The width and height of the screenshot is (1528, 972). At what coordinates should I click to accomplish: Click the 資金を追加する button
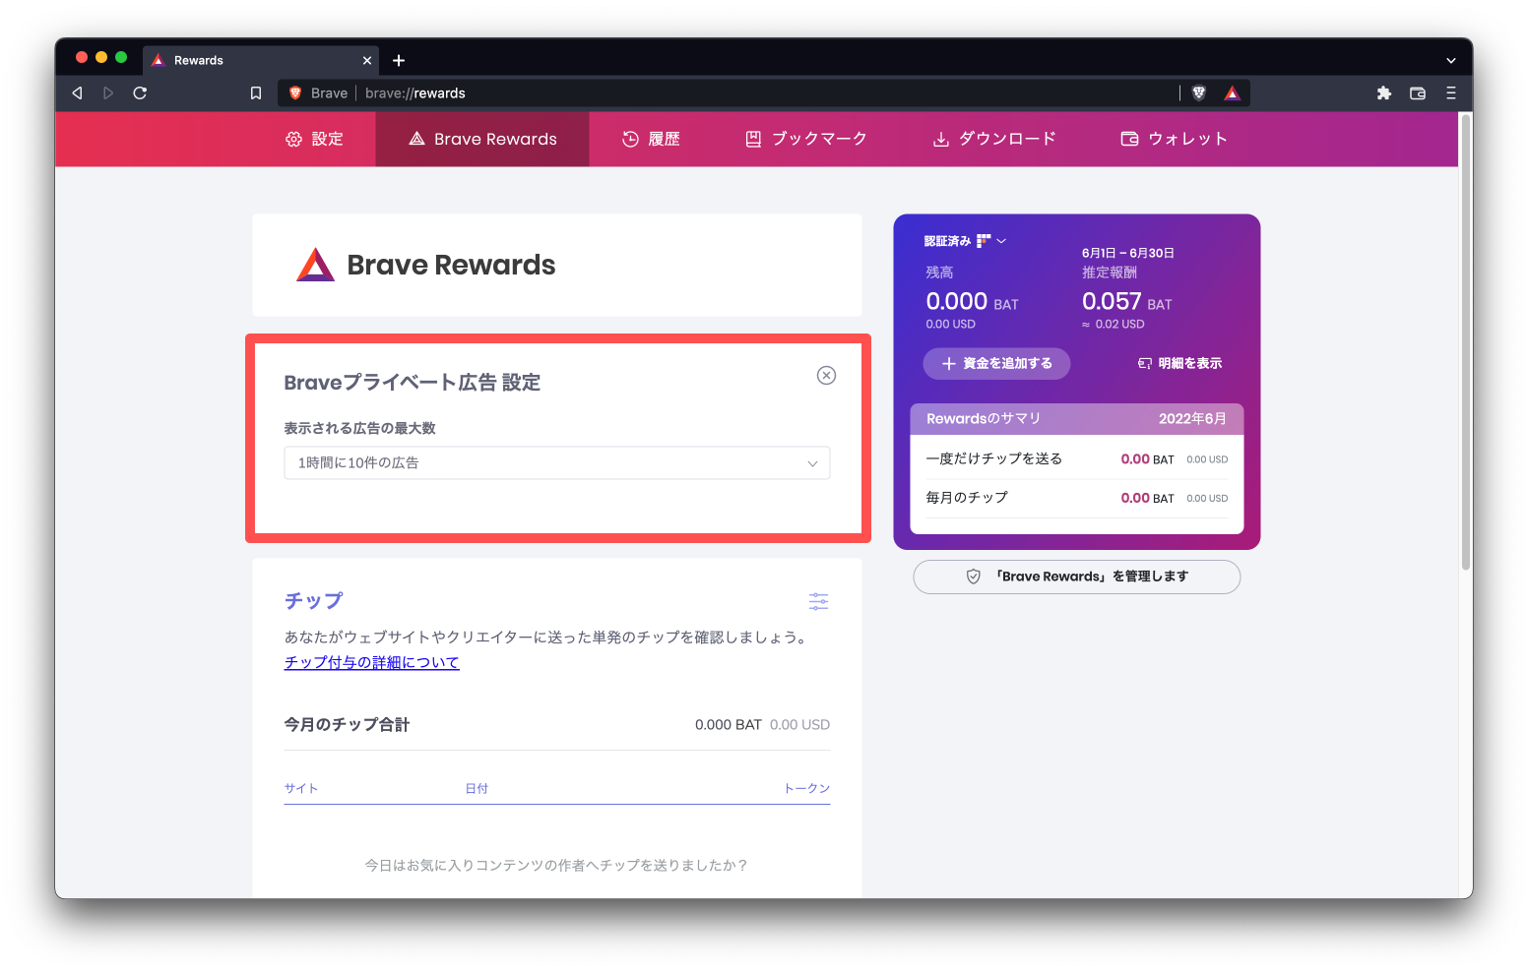(x=996, y=363)
